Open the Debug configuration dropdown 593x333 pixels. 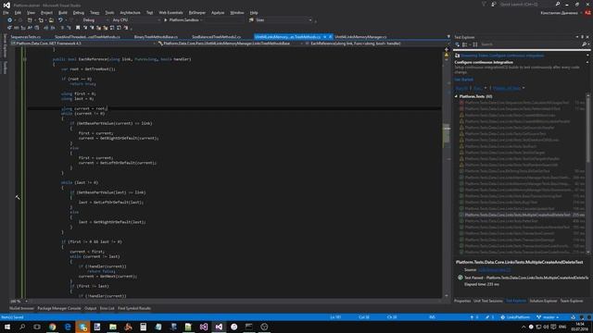coord(95,20)
